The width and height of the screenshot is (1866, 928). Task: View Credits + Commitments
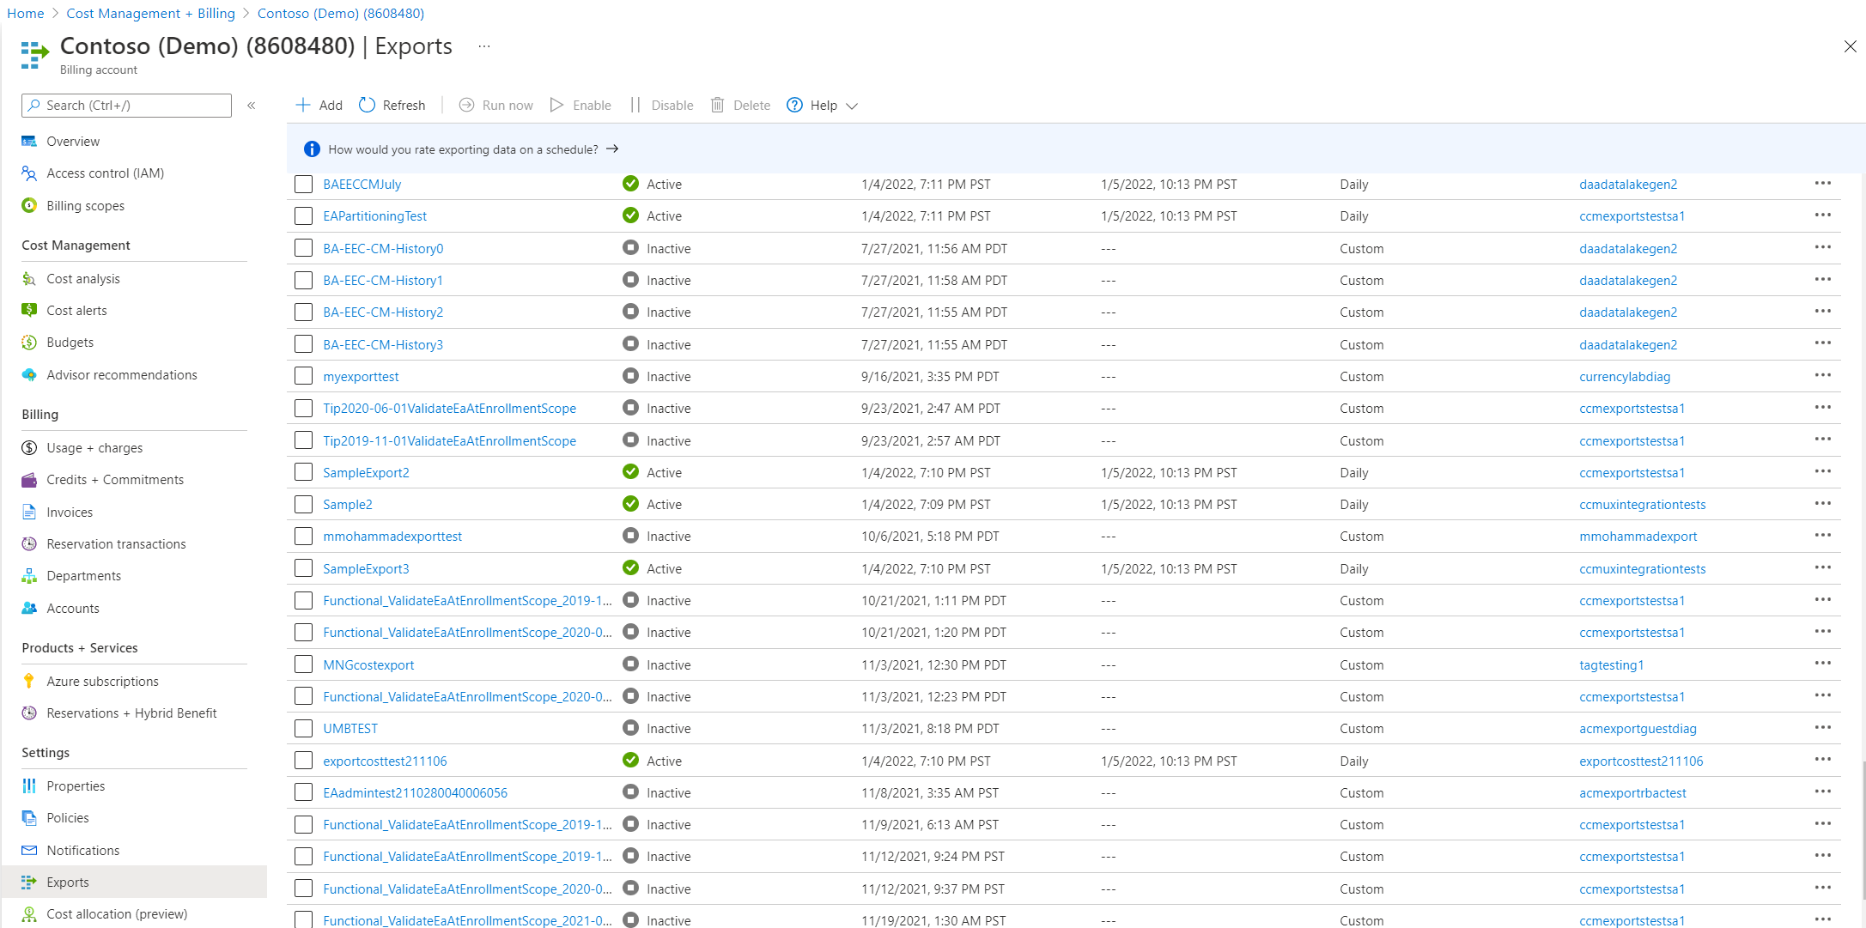click(x=114, y=479)
